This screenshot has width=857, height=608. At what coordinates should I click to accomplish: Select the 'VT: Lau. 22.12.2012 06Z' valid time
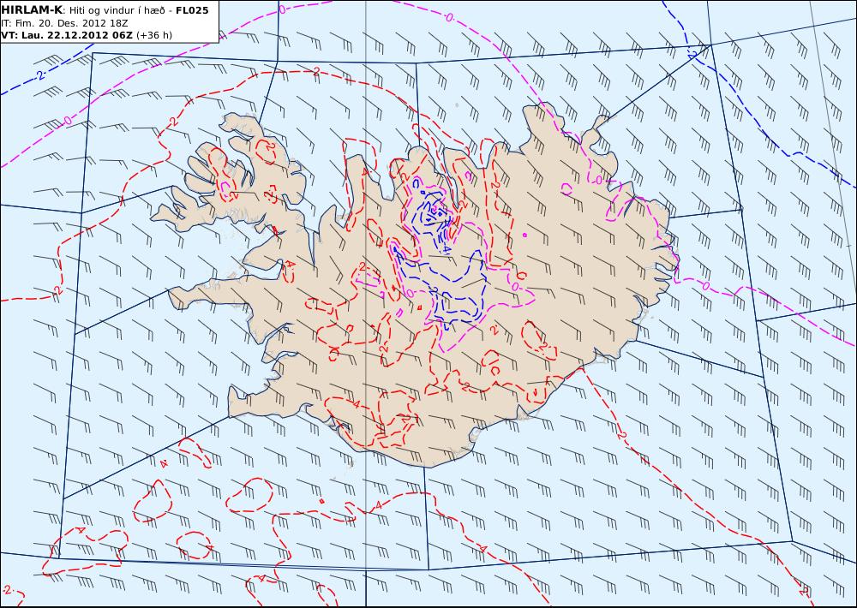[67, 35]
